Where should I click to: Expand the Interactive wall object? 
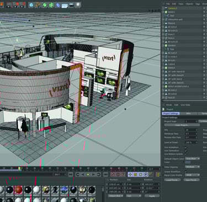point(163,19)
